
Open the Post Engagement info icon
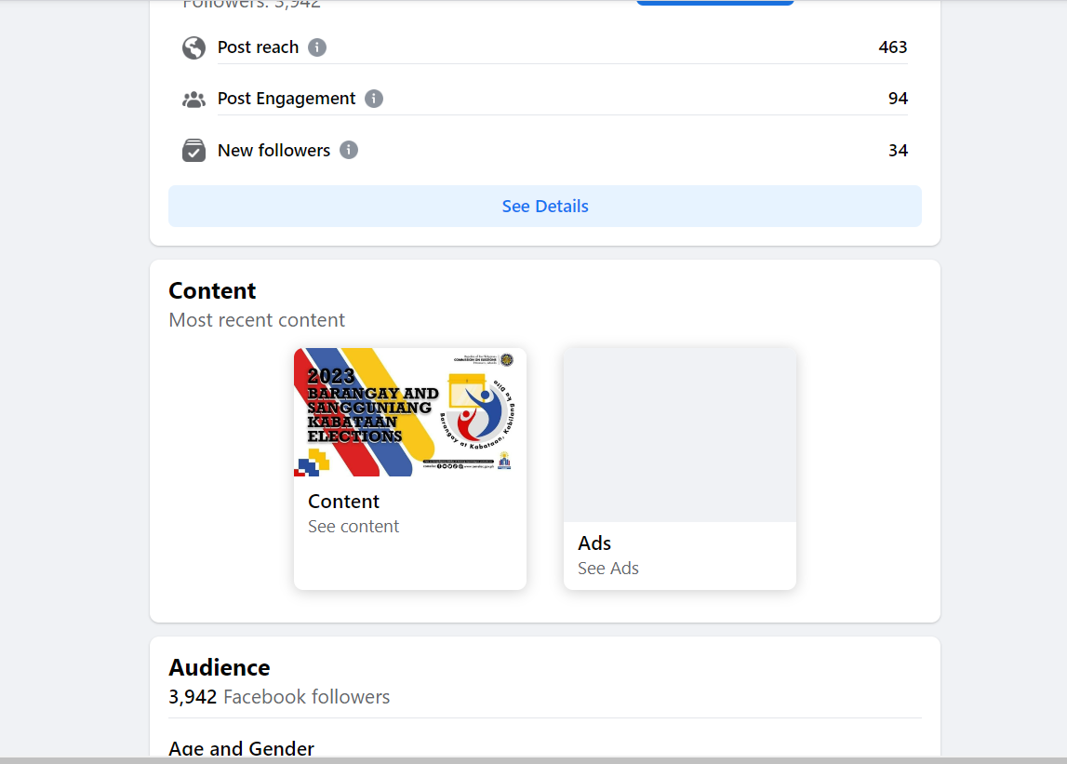click(374, 99)
